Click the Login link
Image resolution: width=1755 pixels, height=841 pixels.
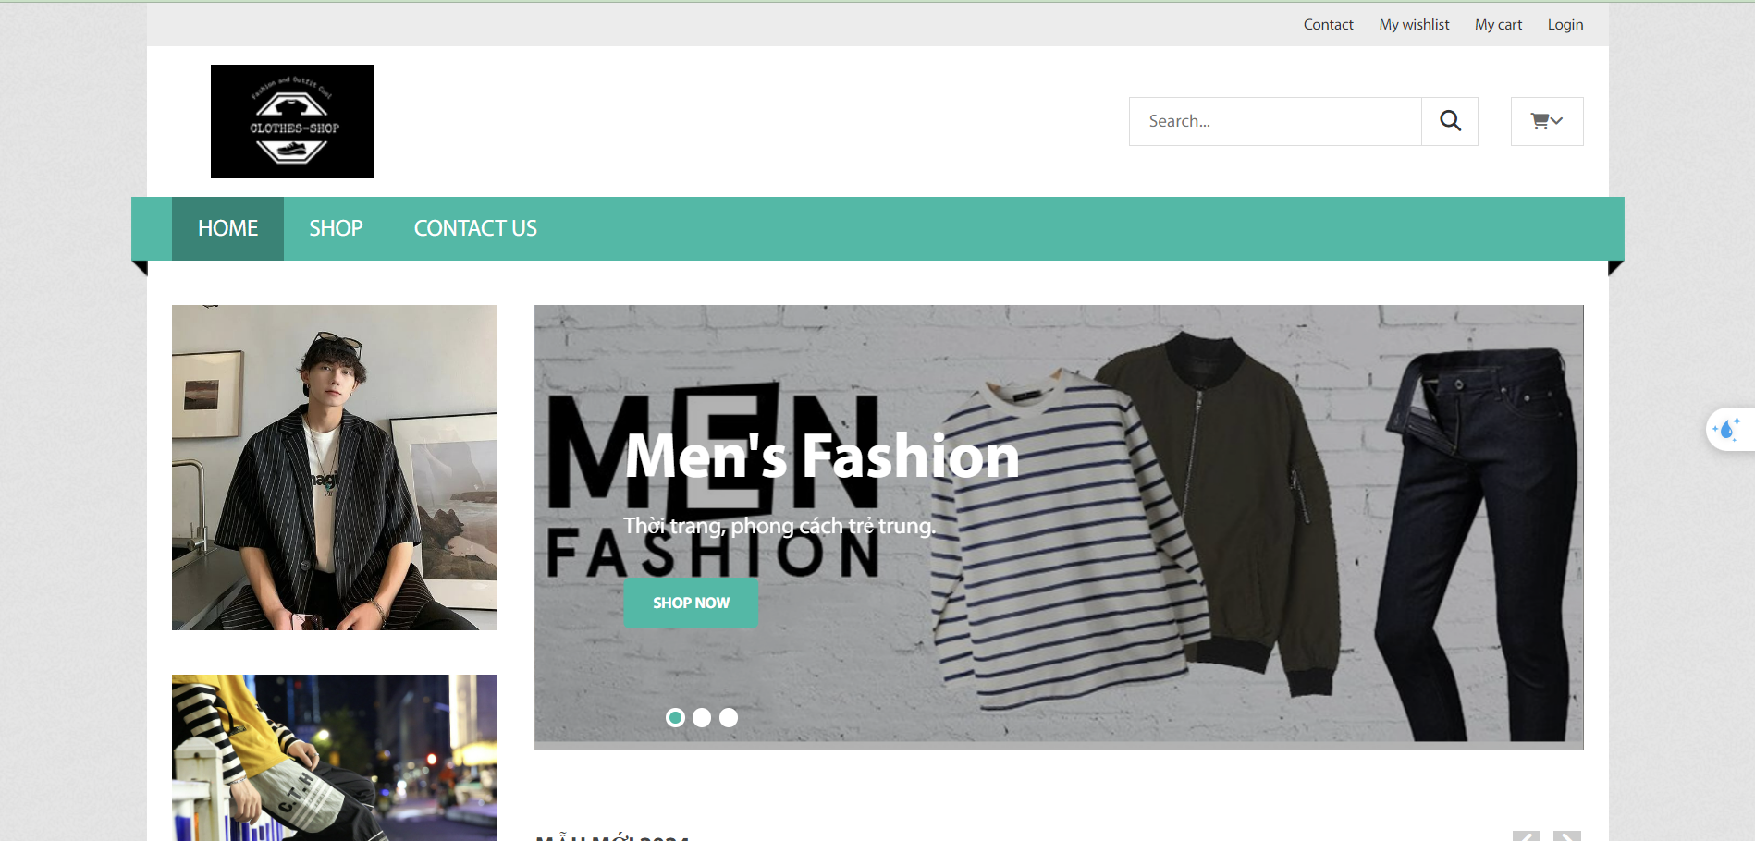(x=1565, y=25)
